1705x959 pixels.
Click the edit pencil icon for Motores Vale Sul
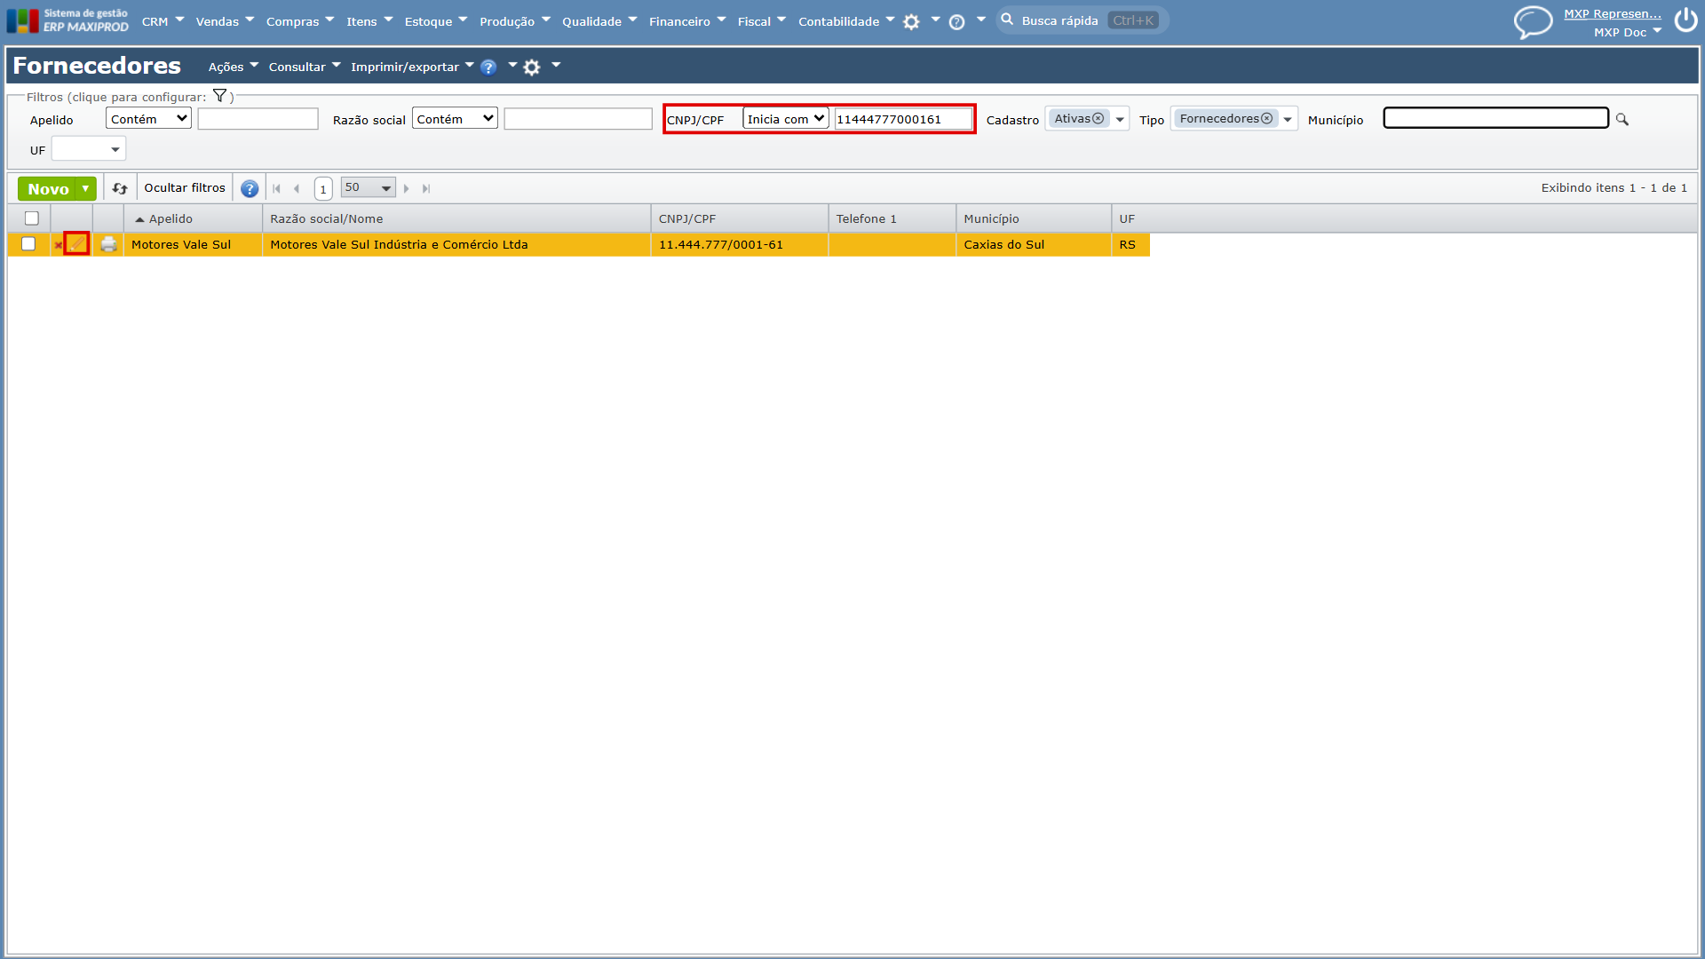76,244
